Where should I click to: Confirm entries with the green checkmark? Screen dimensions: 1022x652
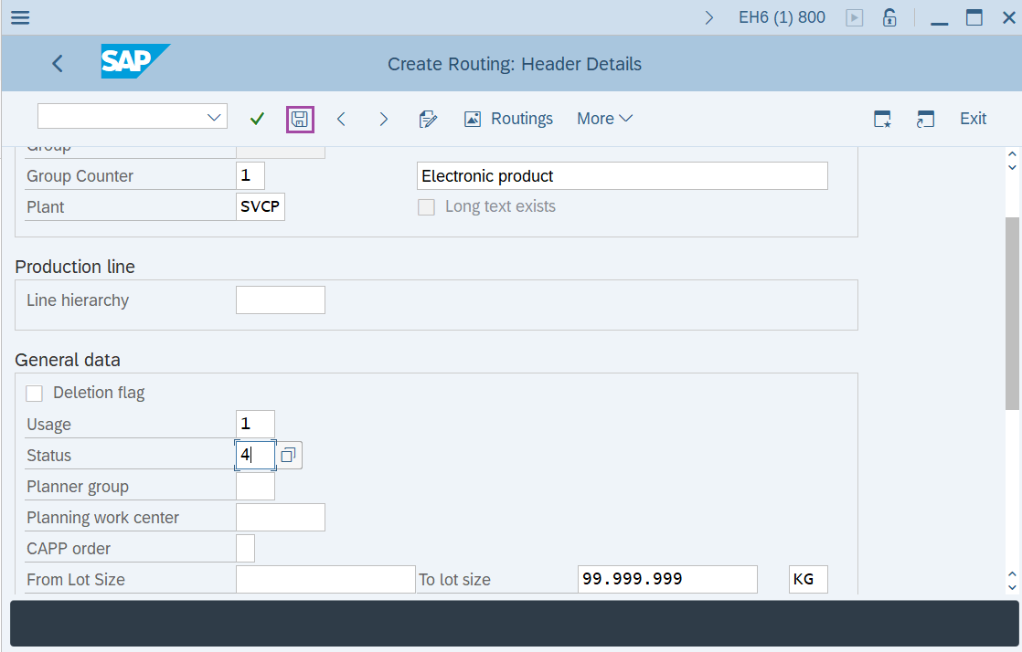click(257, 118)
